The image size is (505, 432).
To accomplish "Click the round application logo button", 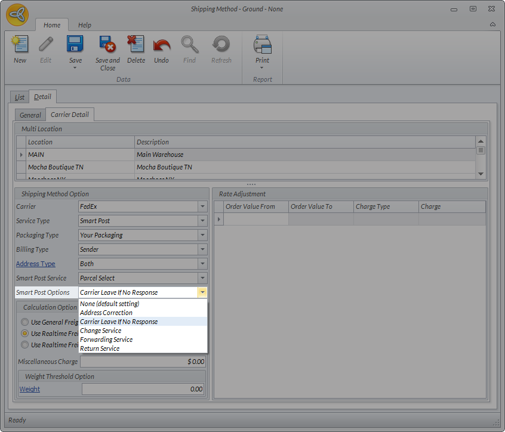I will pos(18,14).
